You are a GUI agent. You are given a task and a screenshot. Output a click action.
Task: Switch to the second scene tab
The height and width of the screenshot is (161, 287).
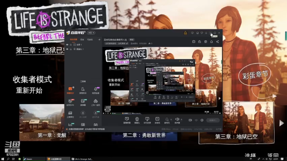82,39
